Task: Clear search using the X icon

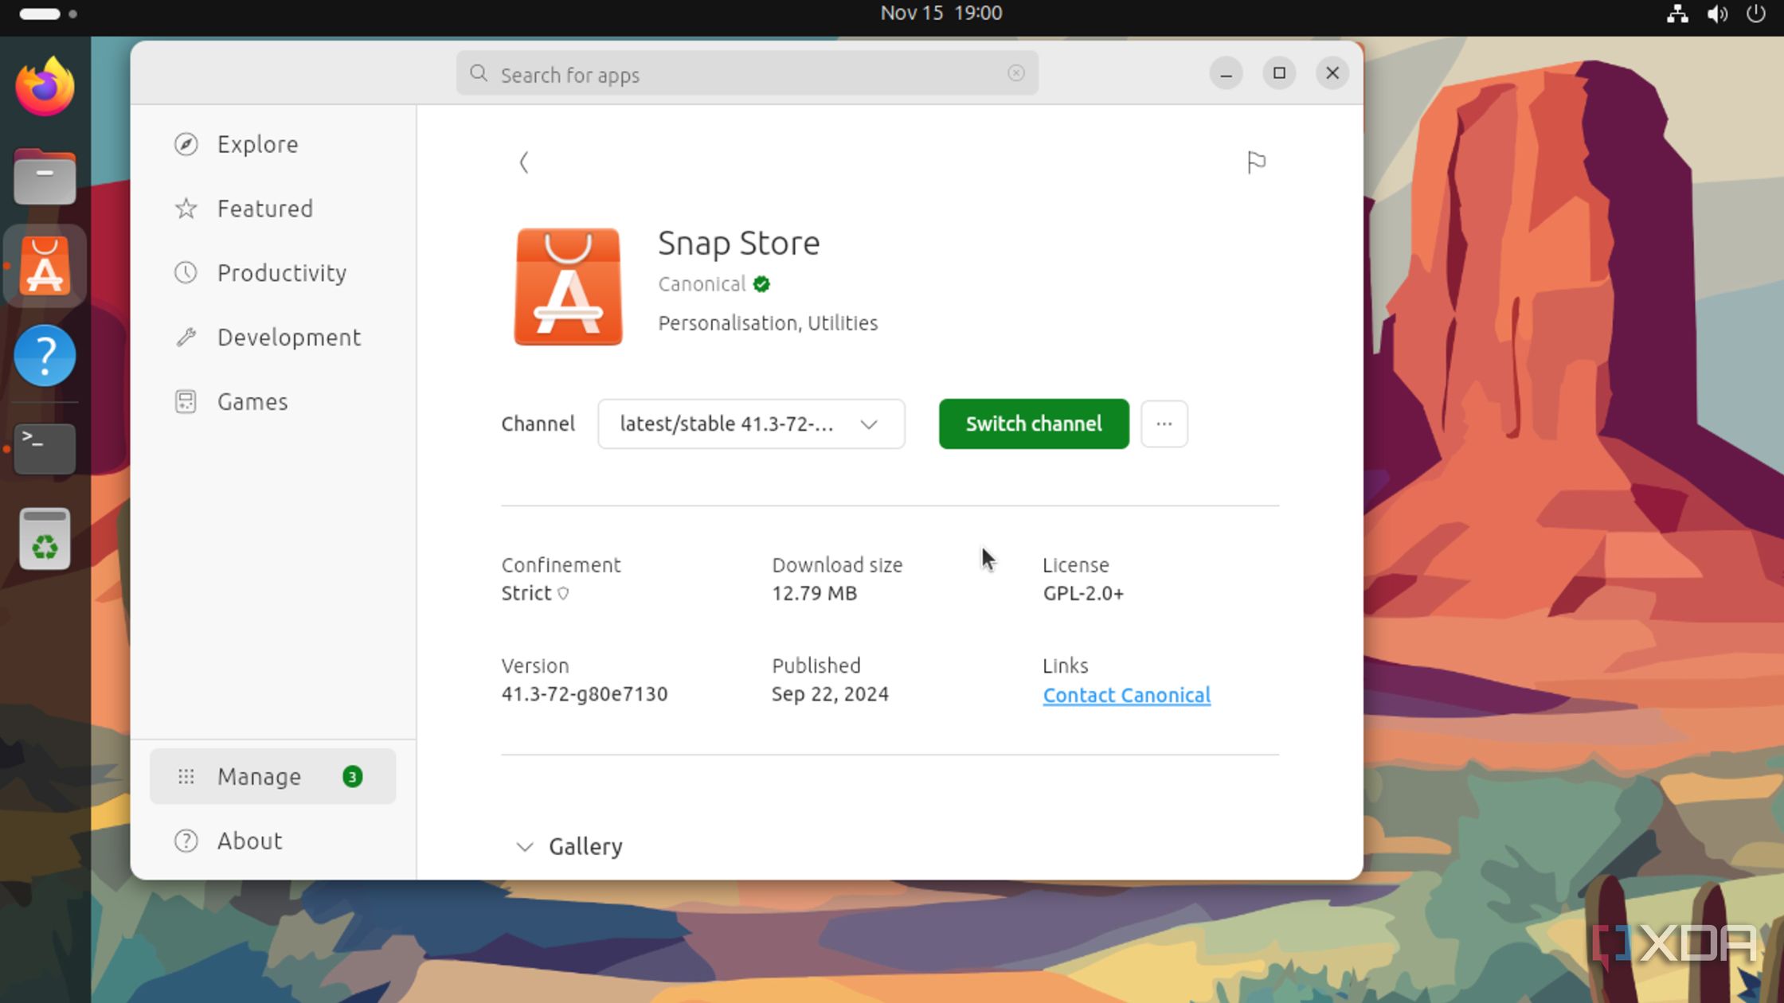Action: coord(1015,73)
